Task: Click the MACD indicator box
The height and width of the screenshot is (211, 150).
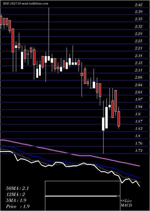Action: click(x=82, y=196)
